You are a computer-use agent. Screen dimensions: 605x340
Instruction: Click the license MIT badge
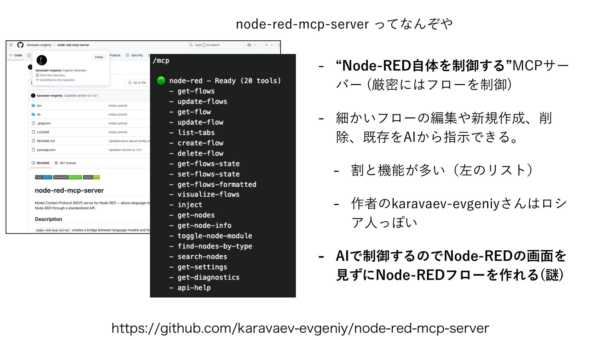[x=91, y=177]
